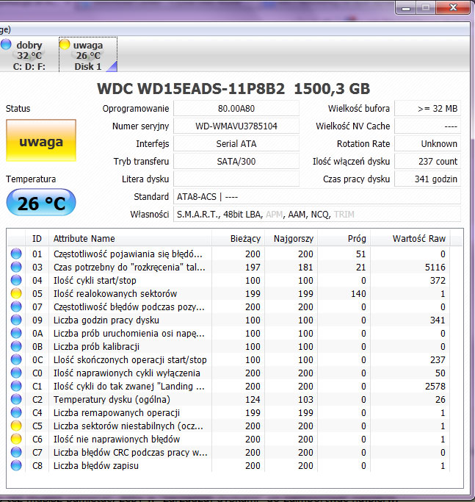Image resolution: width=475 pixels, height=502 pixels.
Task: Click the blue status icon for attribute 04
Action: tap(16, 281)
